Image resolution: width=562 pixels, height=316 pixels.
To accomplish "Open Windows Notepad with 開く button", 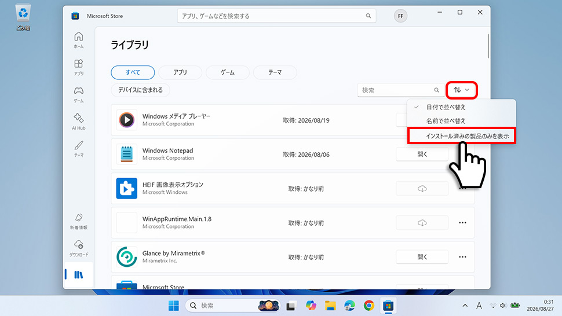I will (x=422, y=155).
